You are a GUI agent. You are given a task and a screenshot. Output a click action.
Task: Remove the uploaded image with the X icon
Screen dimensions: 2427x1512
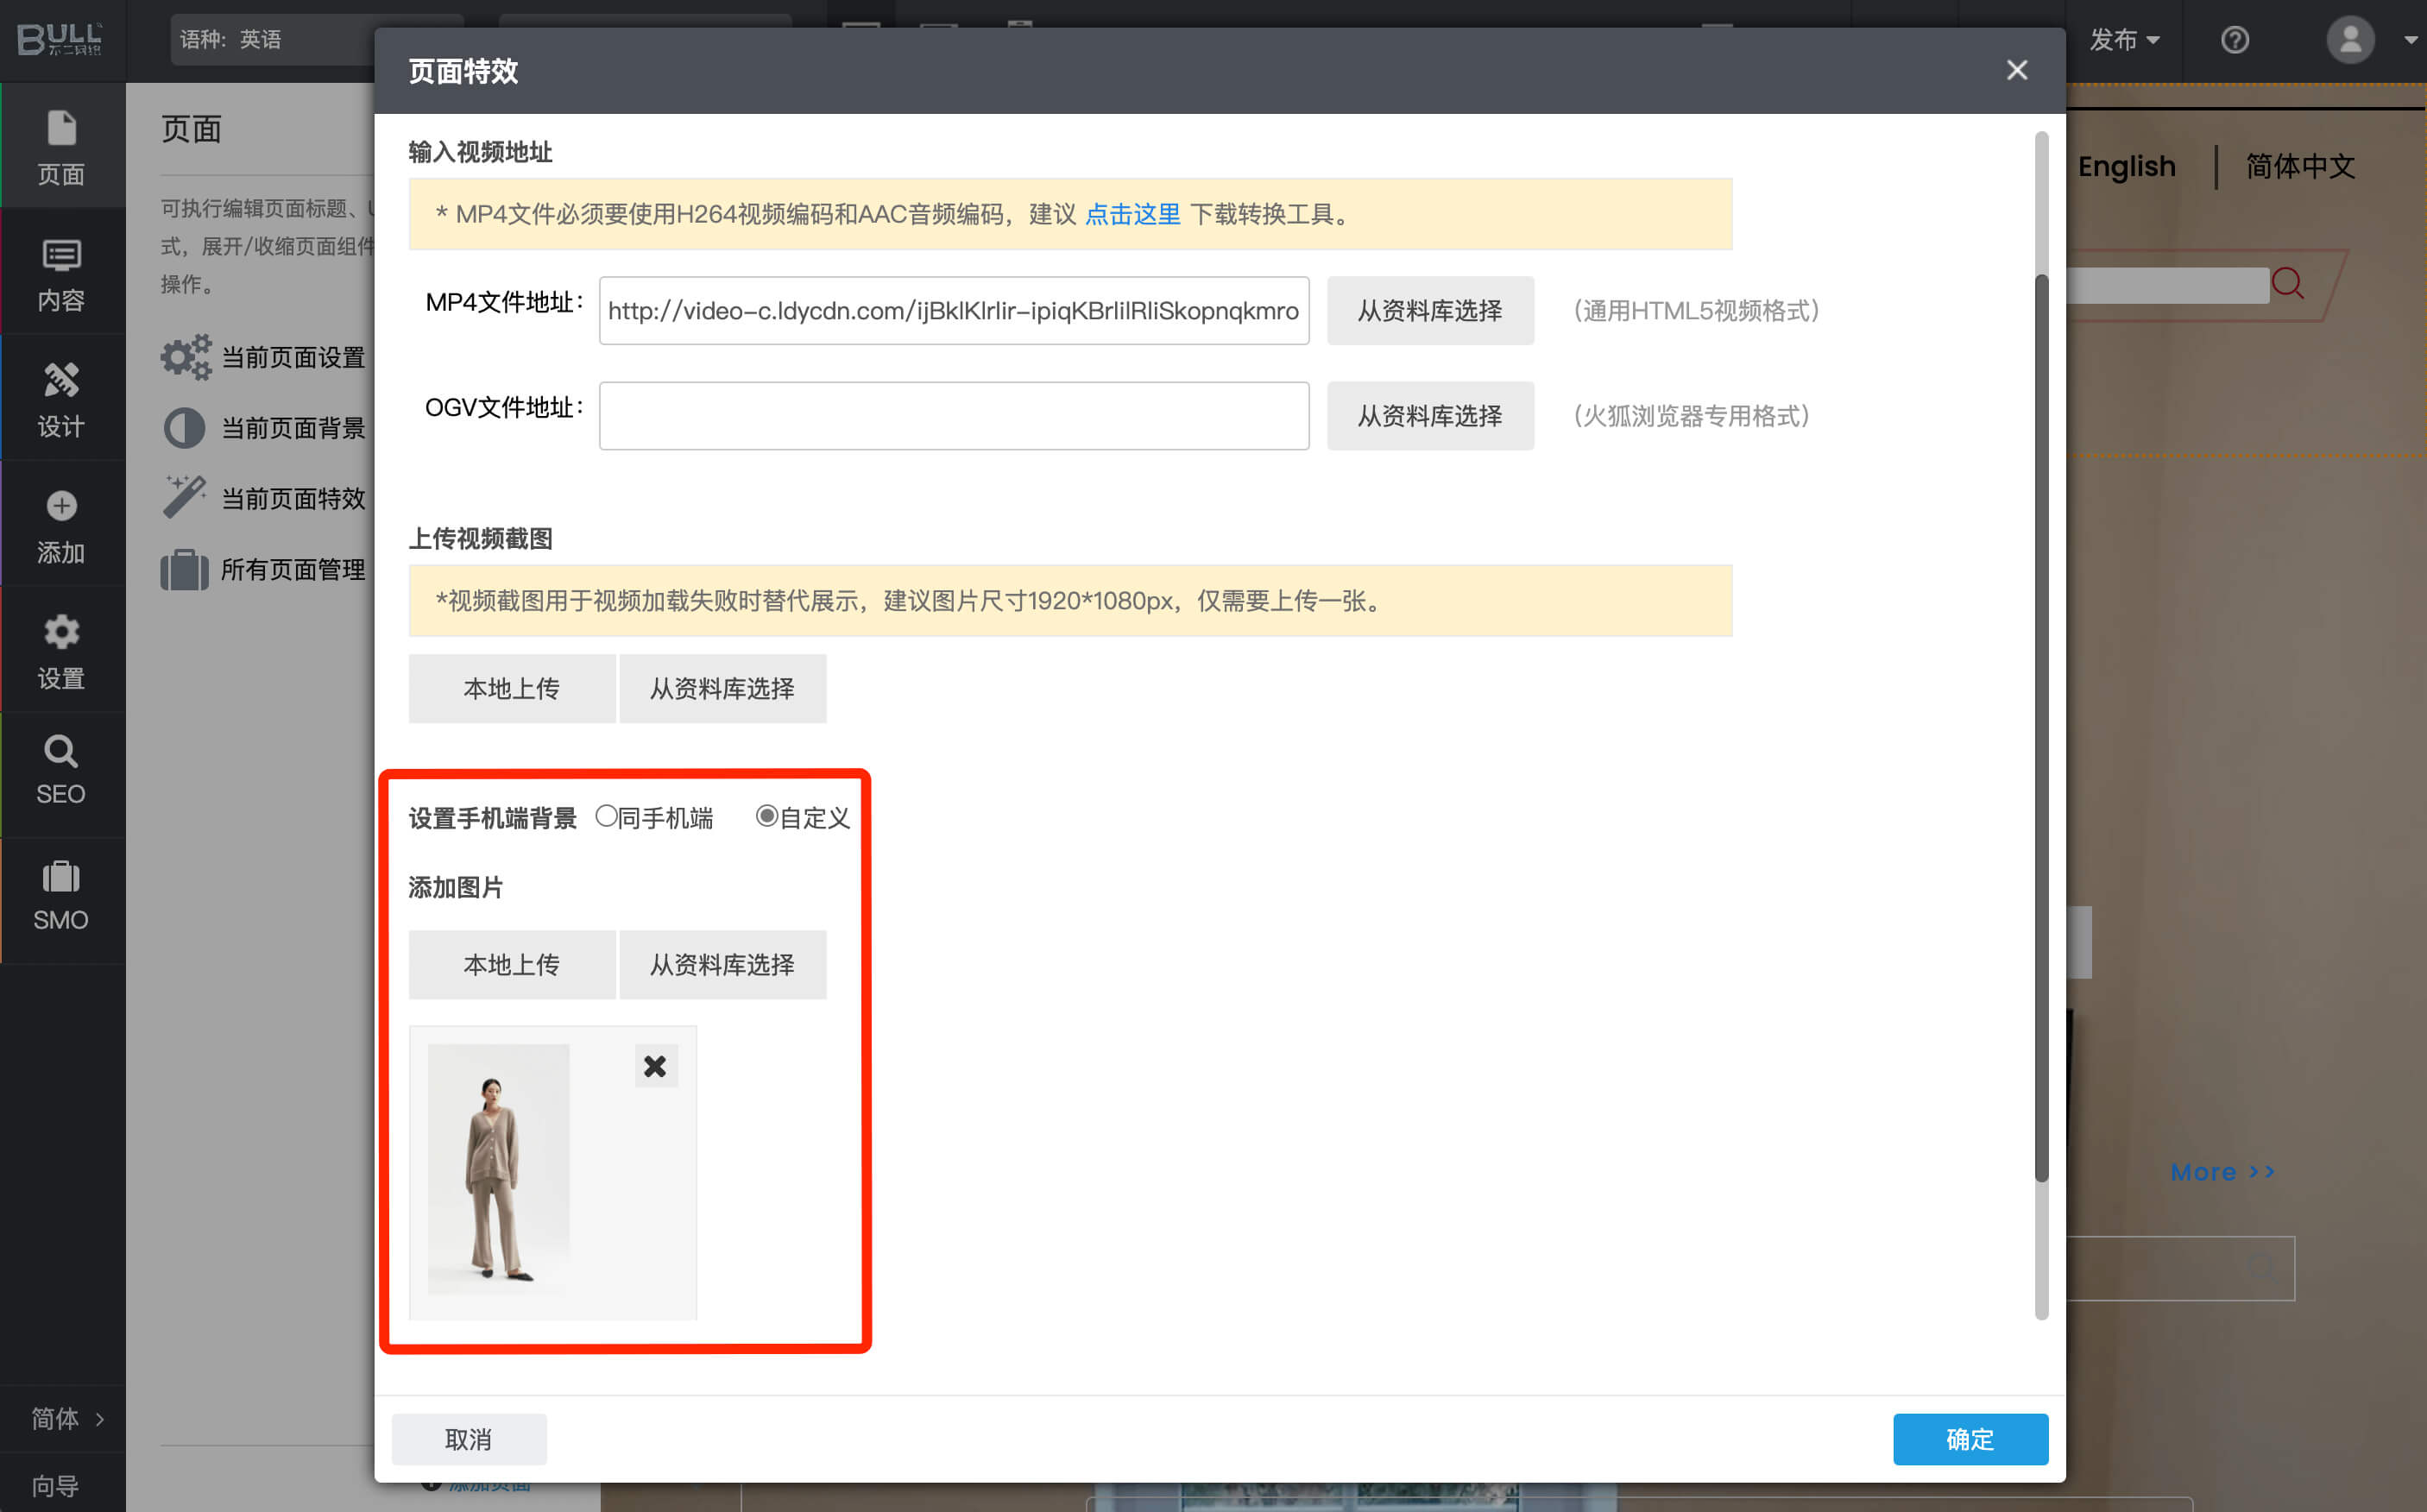(655, 1066)
